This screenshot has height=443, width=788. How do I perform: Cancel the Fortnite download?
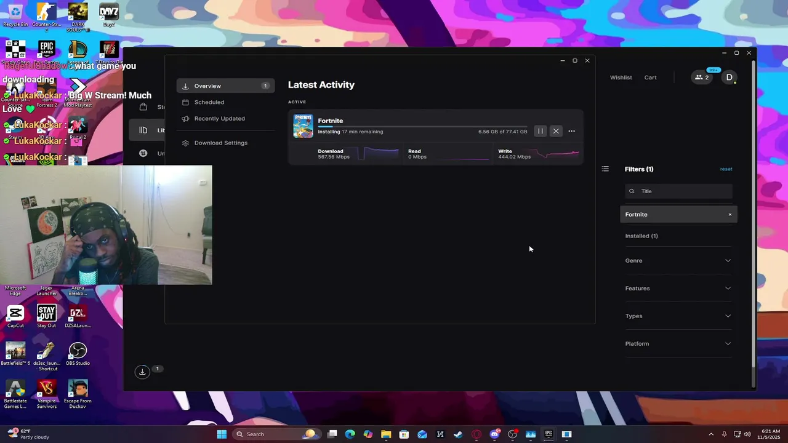pyautogui.click(x=556, y=131)
